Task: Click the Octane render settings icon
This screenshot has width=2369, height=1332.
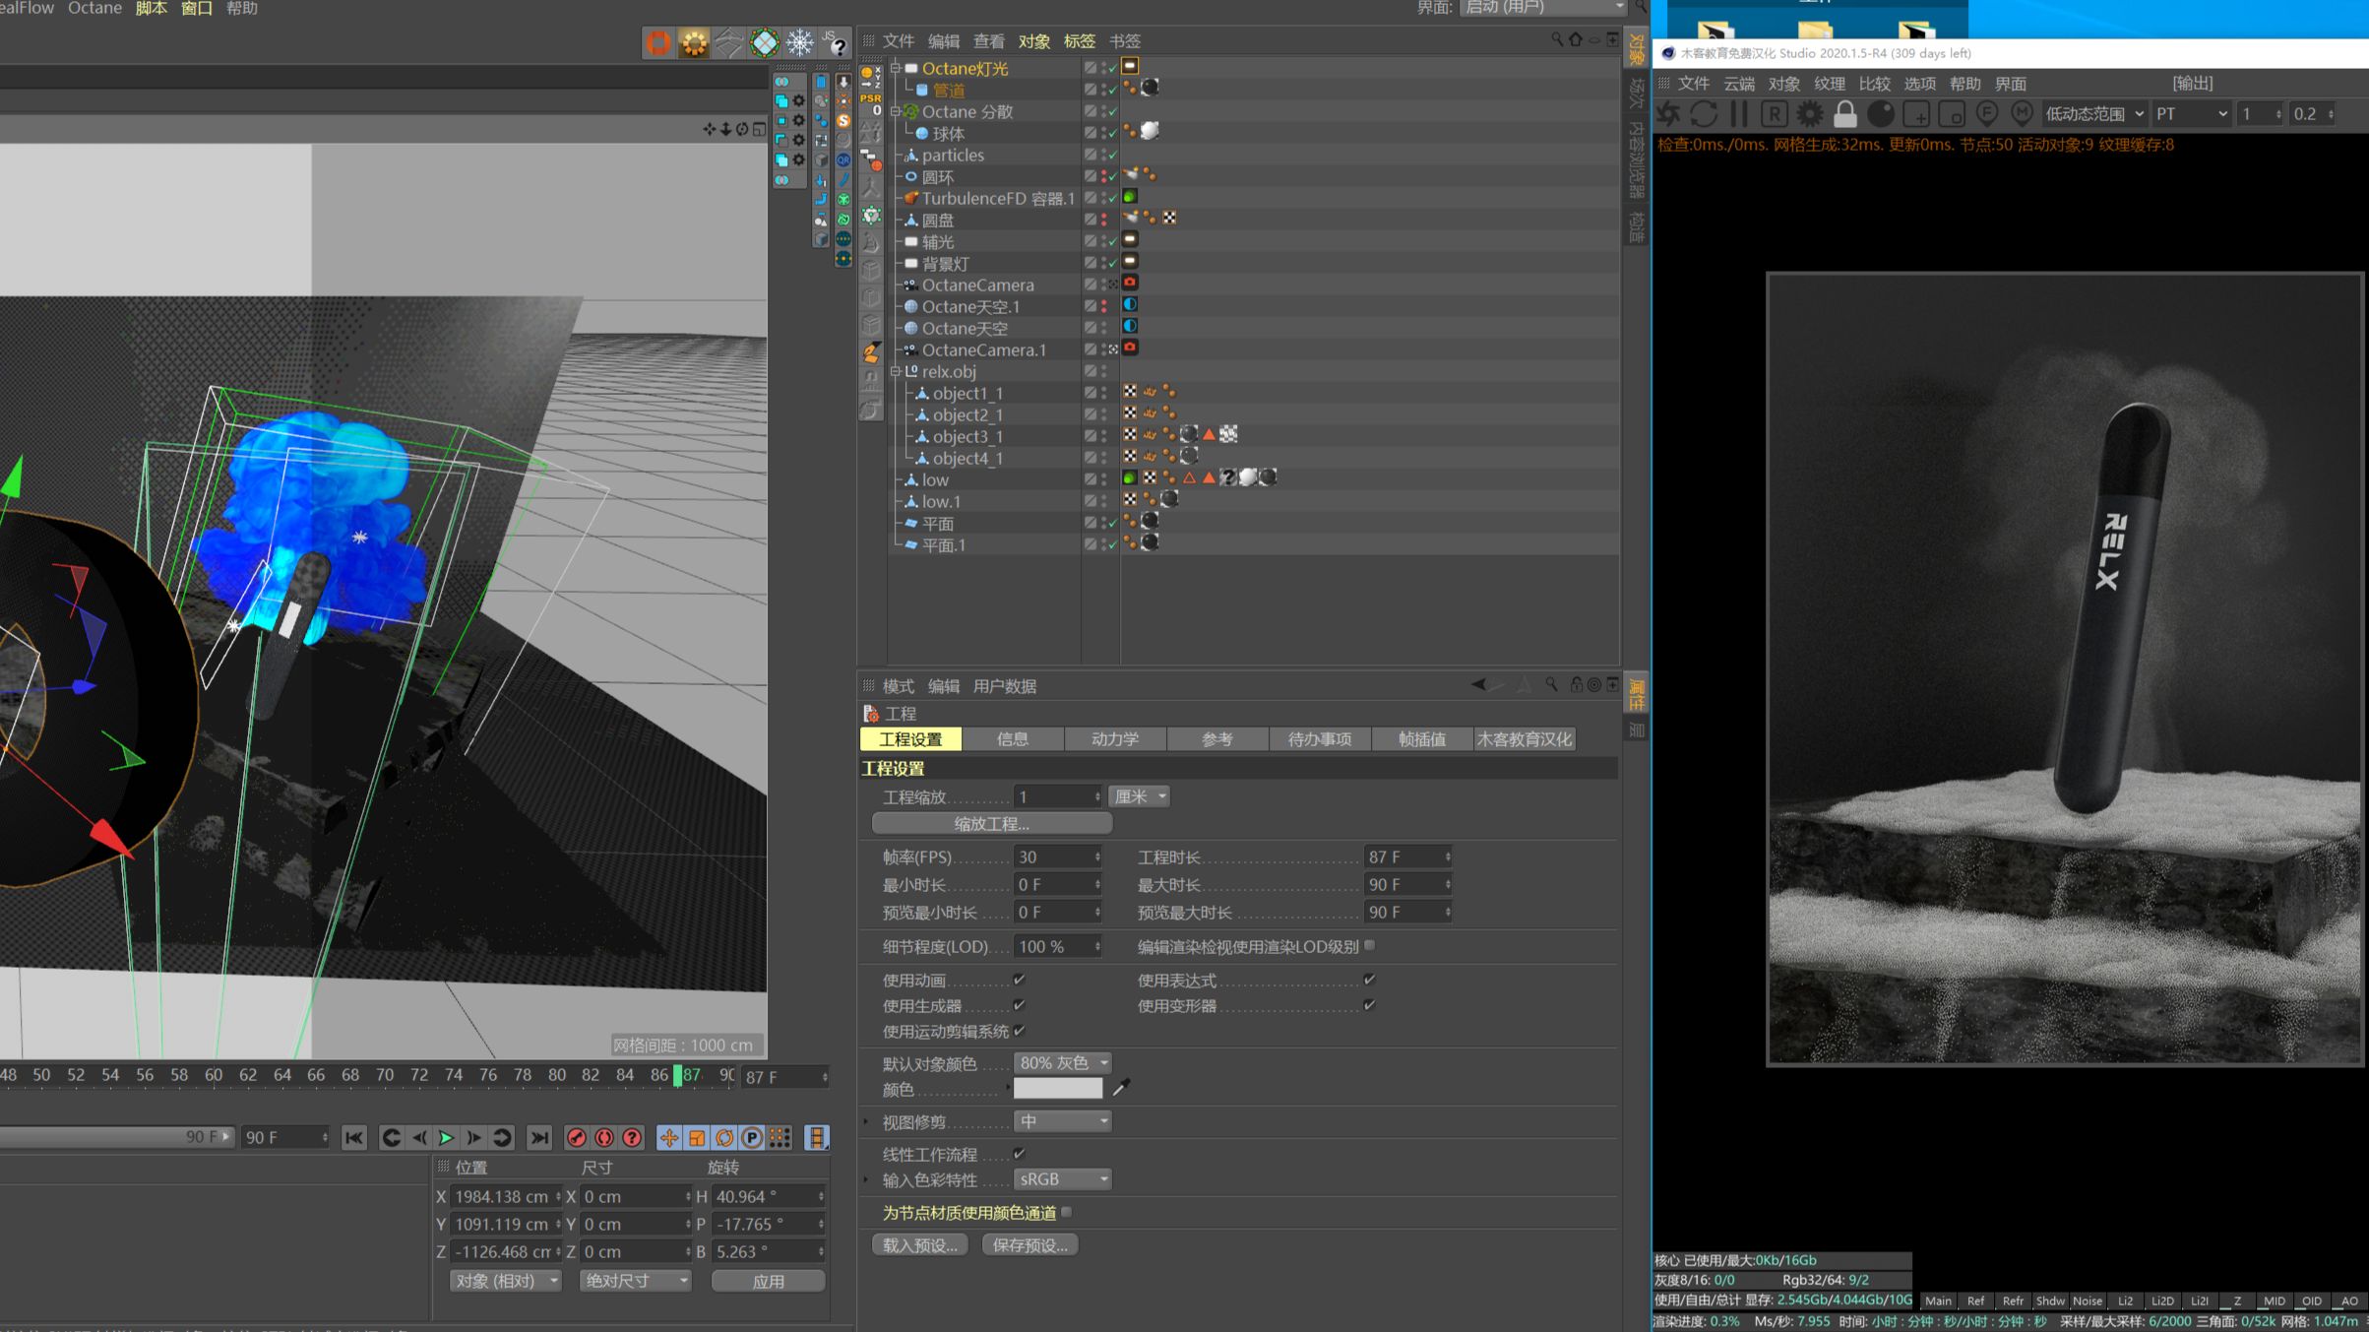Action: click(x=694, y=43)
